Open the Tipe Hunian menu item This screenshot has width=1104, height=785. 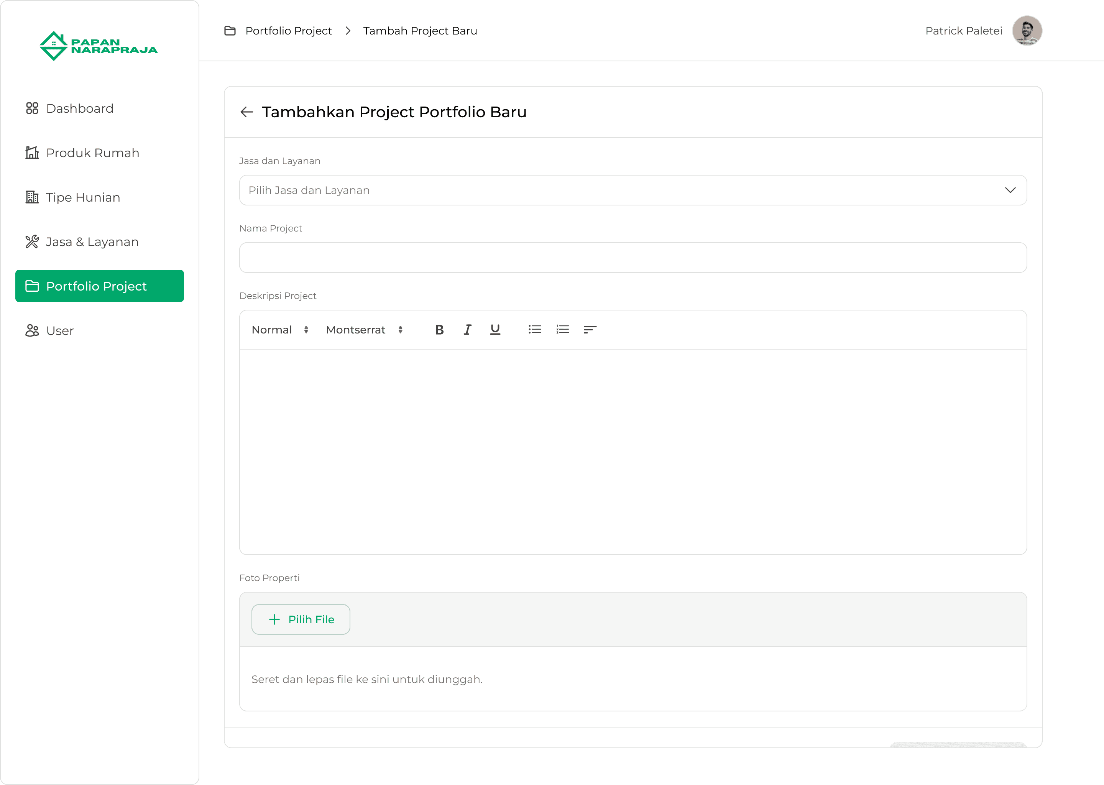point(83,197)
